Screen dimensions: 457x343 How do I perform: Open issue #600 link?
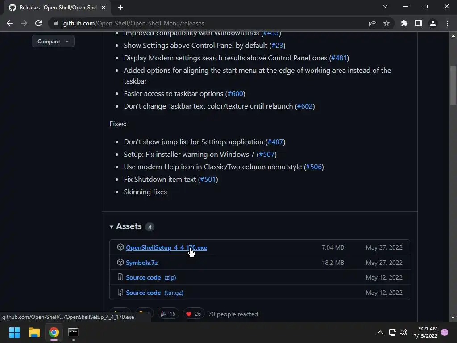click(x=235, y=94)
